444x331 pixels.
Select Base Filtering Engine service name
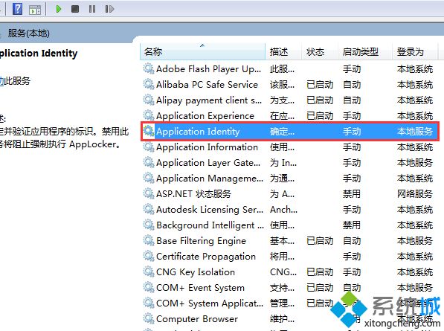click(201, 241)
